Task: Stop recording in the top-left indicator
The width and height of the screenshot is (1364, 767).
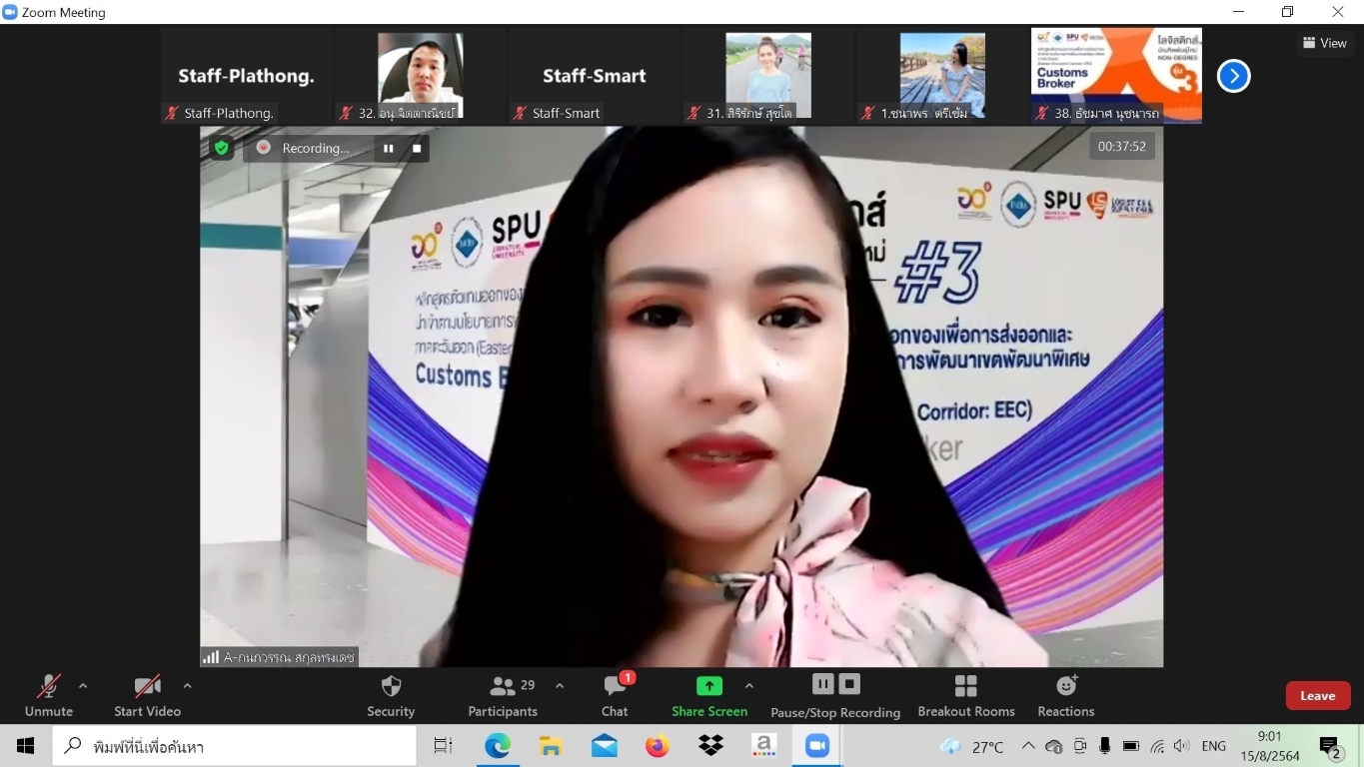Action: 417,148
